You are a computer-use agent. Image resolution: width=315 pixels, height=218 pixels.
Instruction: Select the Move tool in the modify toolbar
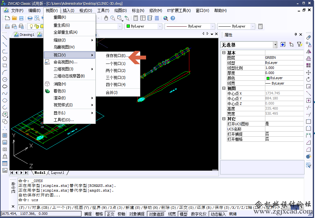click(x=309, y=72)
